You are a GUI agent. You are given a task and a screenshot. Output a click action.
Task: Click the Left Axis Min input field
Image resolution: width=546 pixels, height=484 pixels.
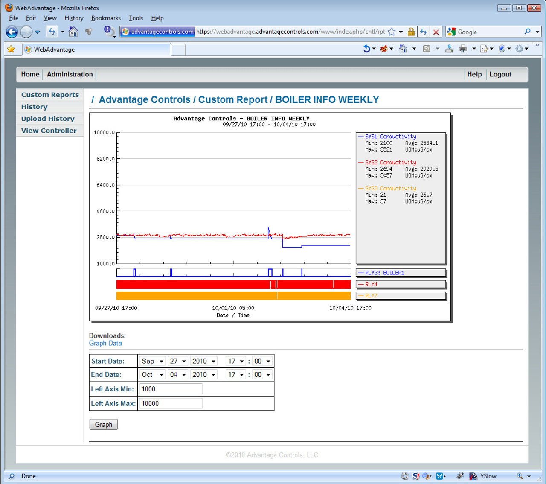[x=171, y=389]
